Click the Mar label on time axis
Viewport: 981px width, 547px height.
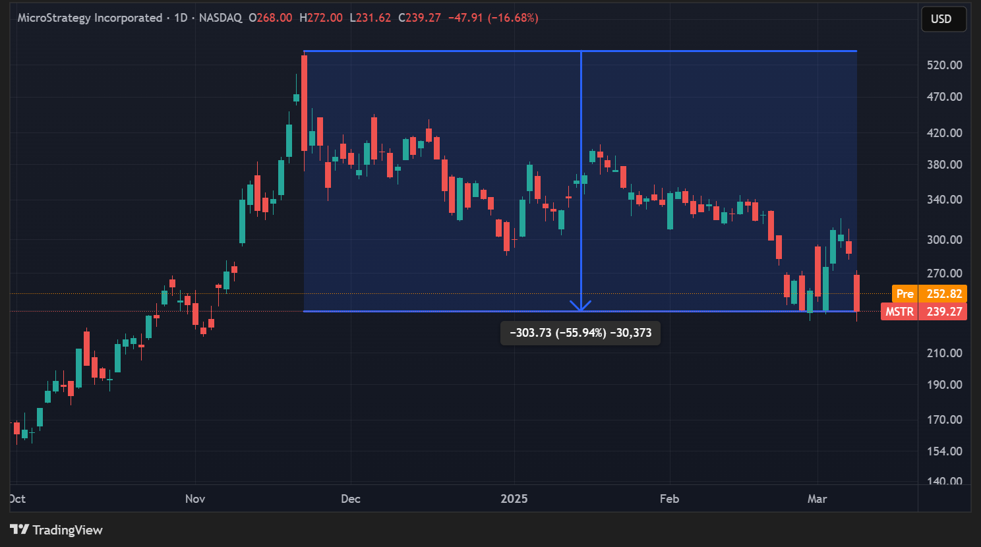(817, 498)
